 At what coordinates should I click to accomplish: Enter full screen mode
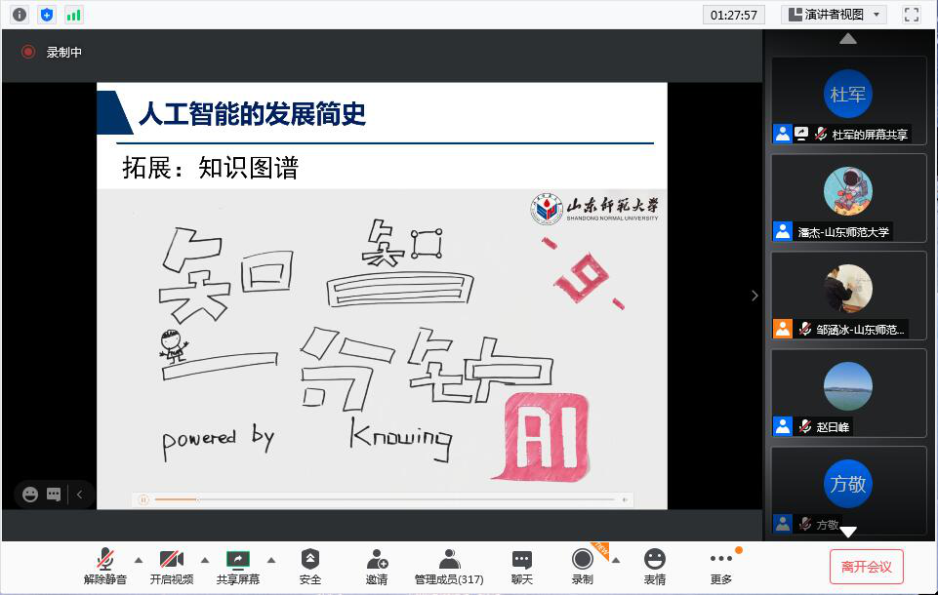(912, 15)
